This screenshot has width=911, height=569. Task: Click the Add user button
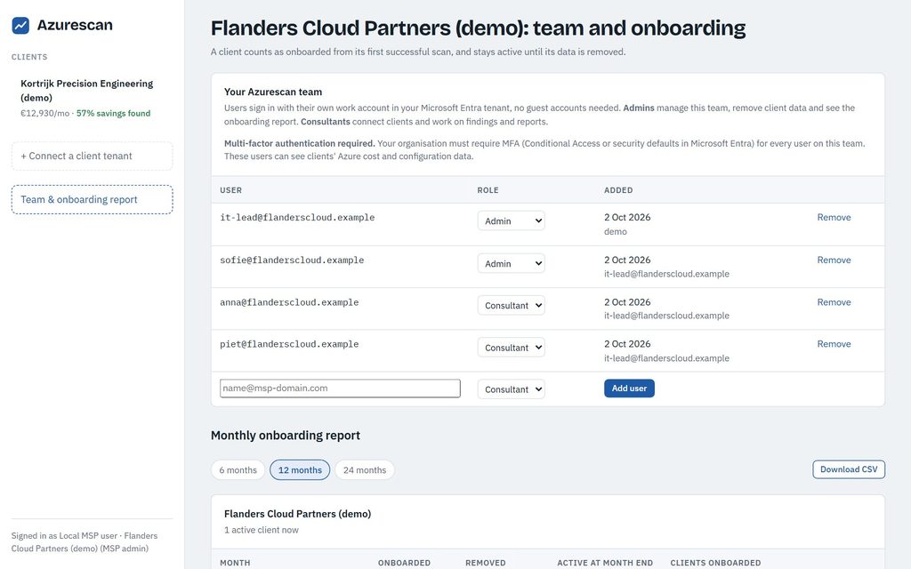coord(629,389)
